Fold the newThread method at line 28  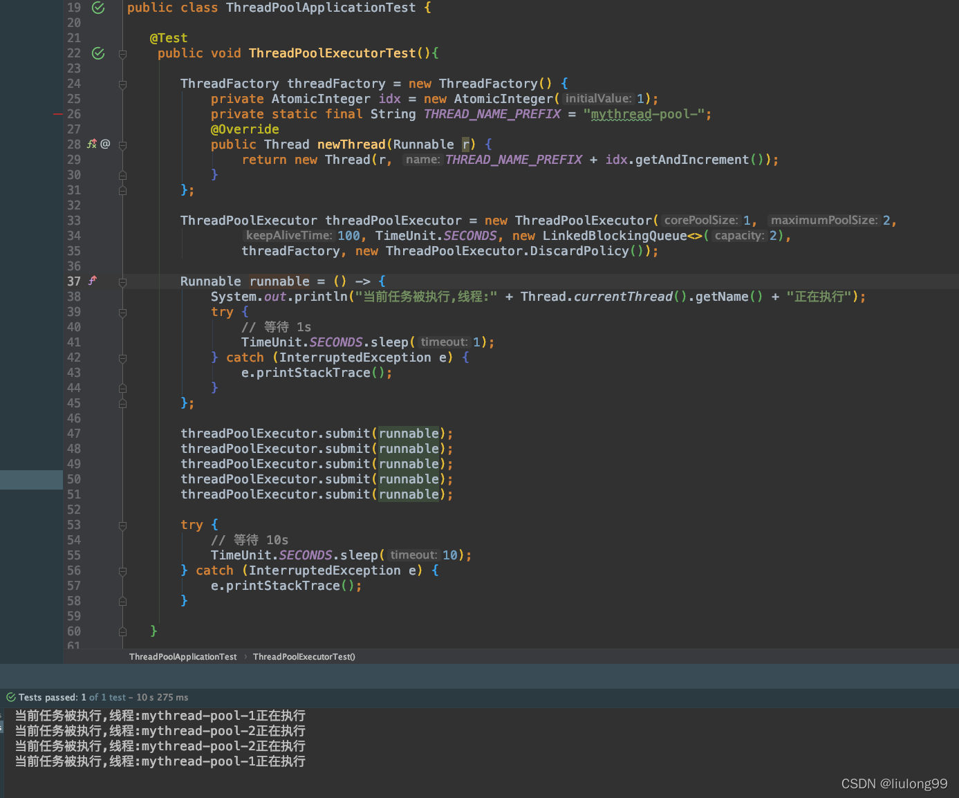pos(122,145)
